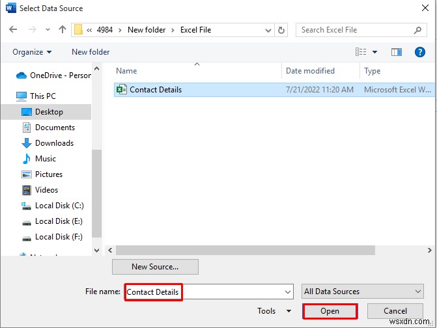Screen dimensions: 437x328
Task: Open Videos in navigation pane
Action: click(x=46, y=190)
